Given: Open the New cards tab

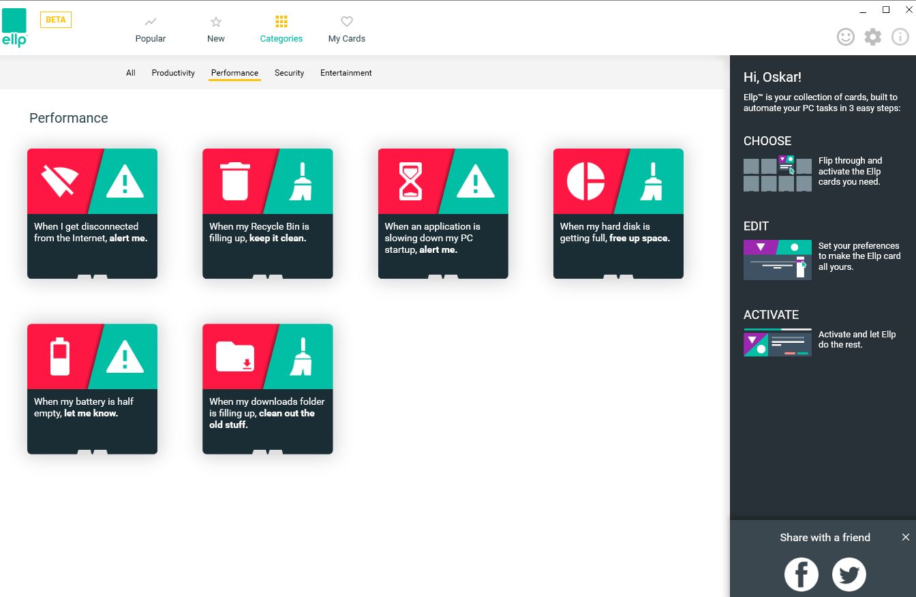Looking at the screenshot, I should click(x=216, y=30).
